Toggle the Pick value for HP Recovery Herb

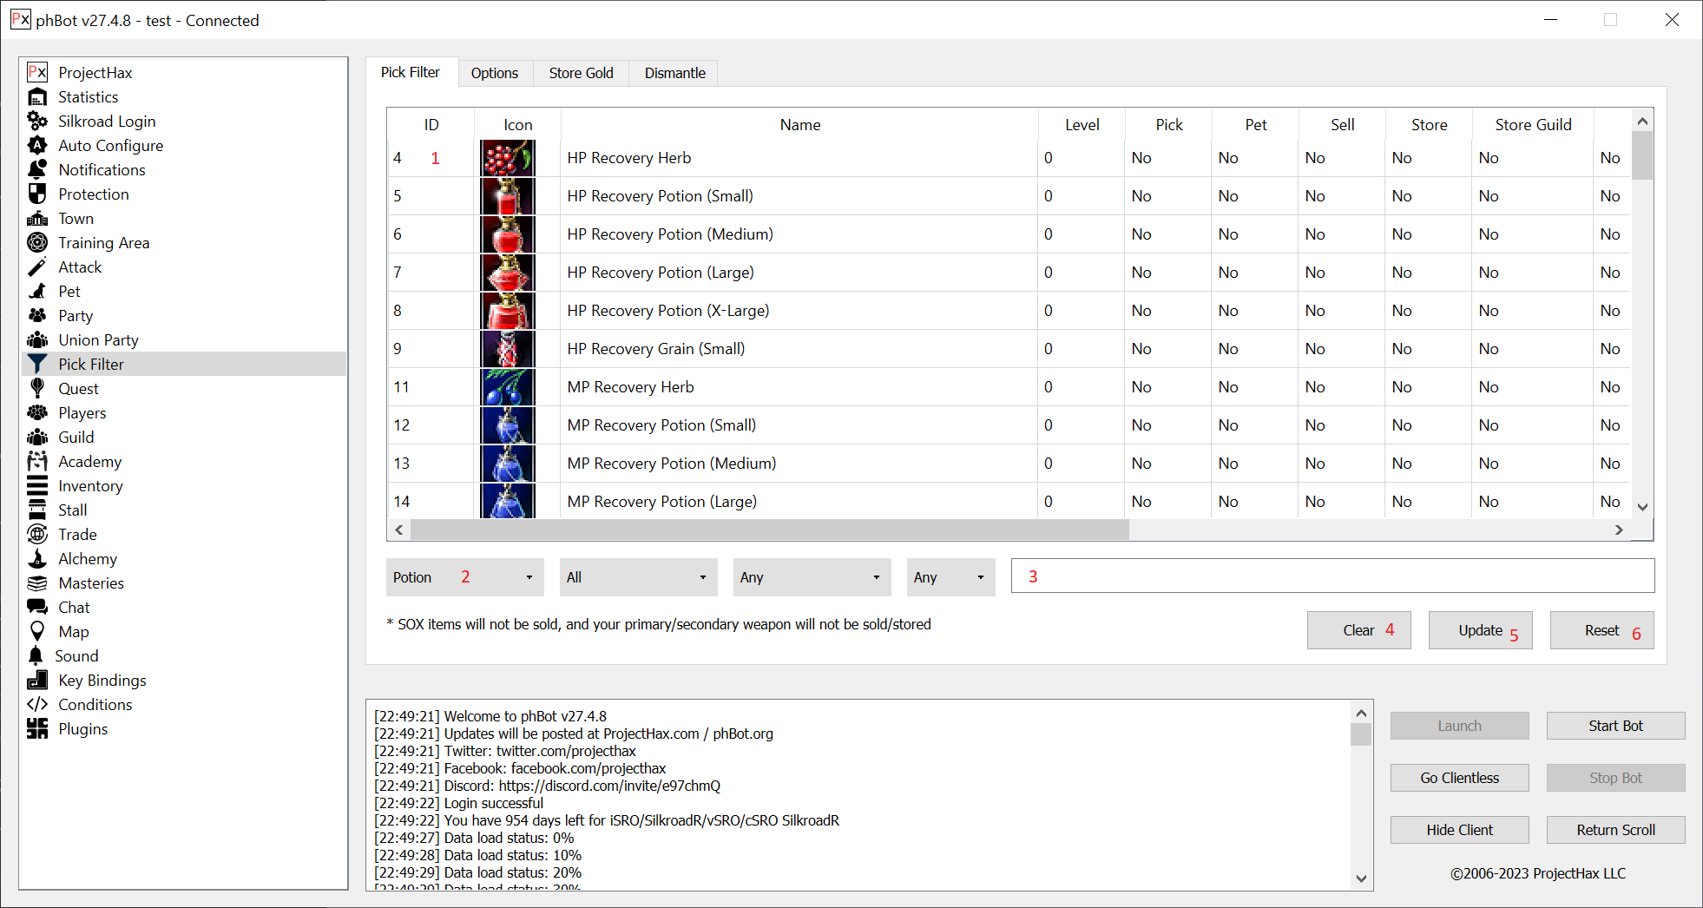click(x=1141, y=158)
